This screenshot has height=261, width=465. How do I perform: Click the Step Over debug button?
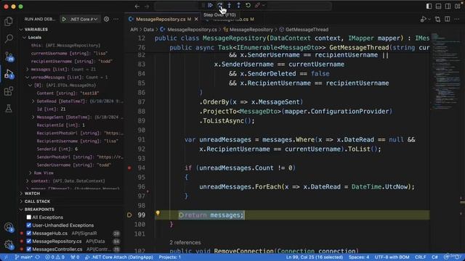pos(219,5)
